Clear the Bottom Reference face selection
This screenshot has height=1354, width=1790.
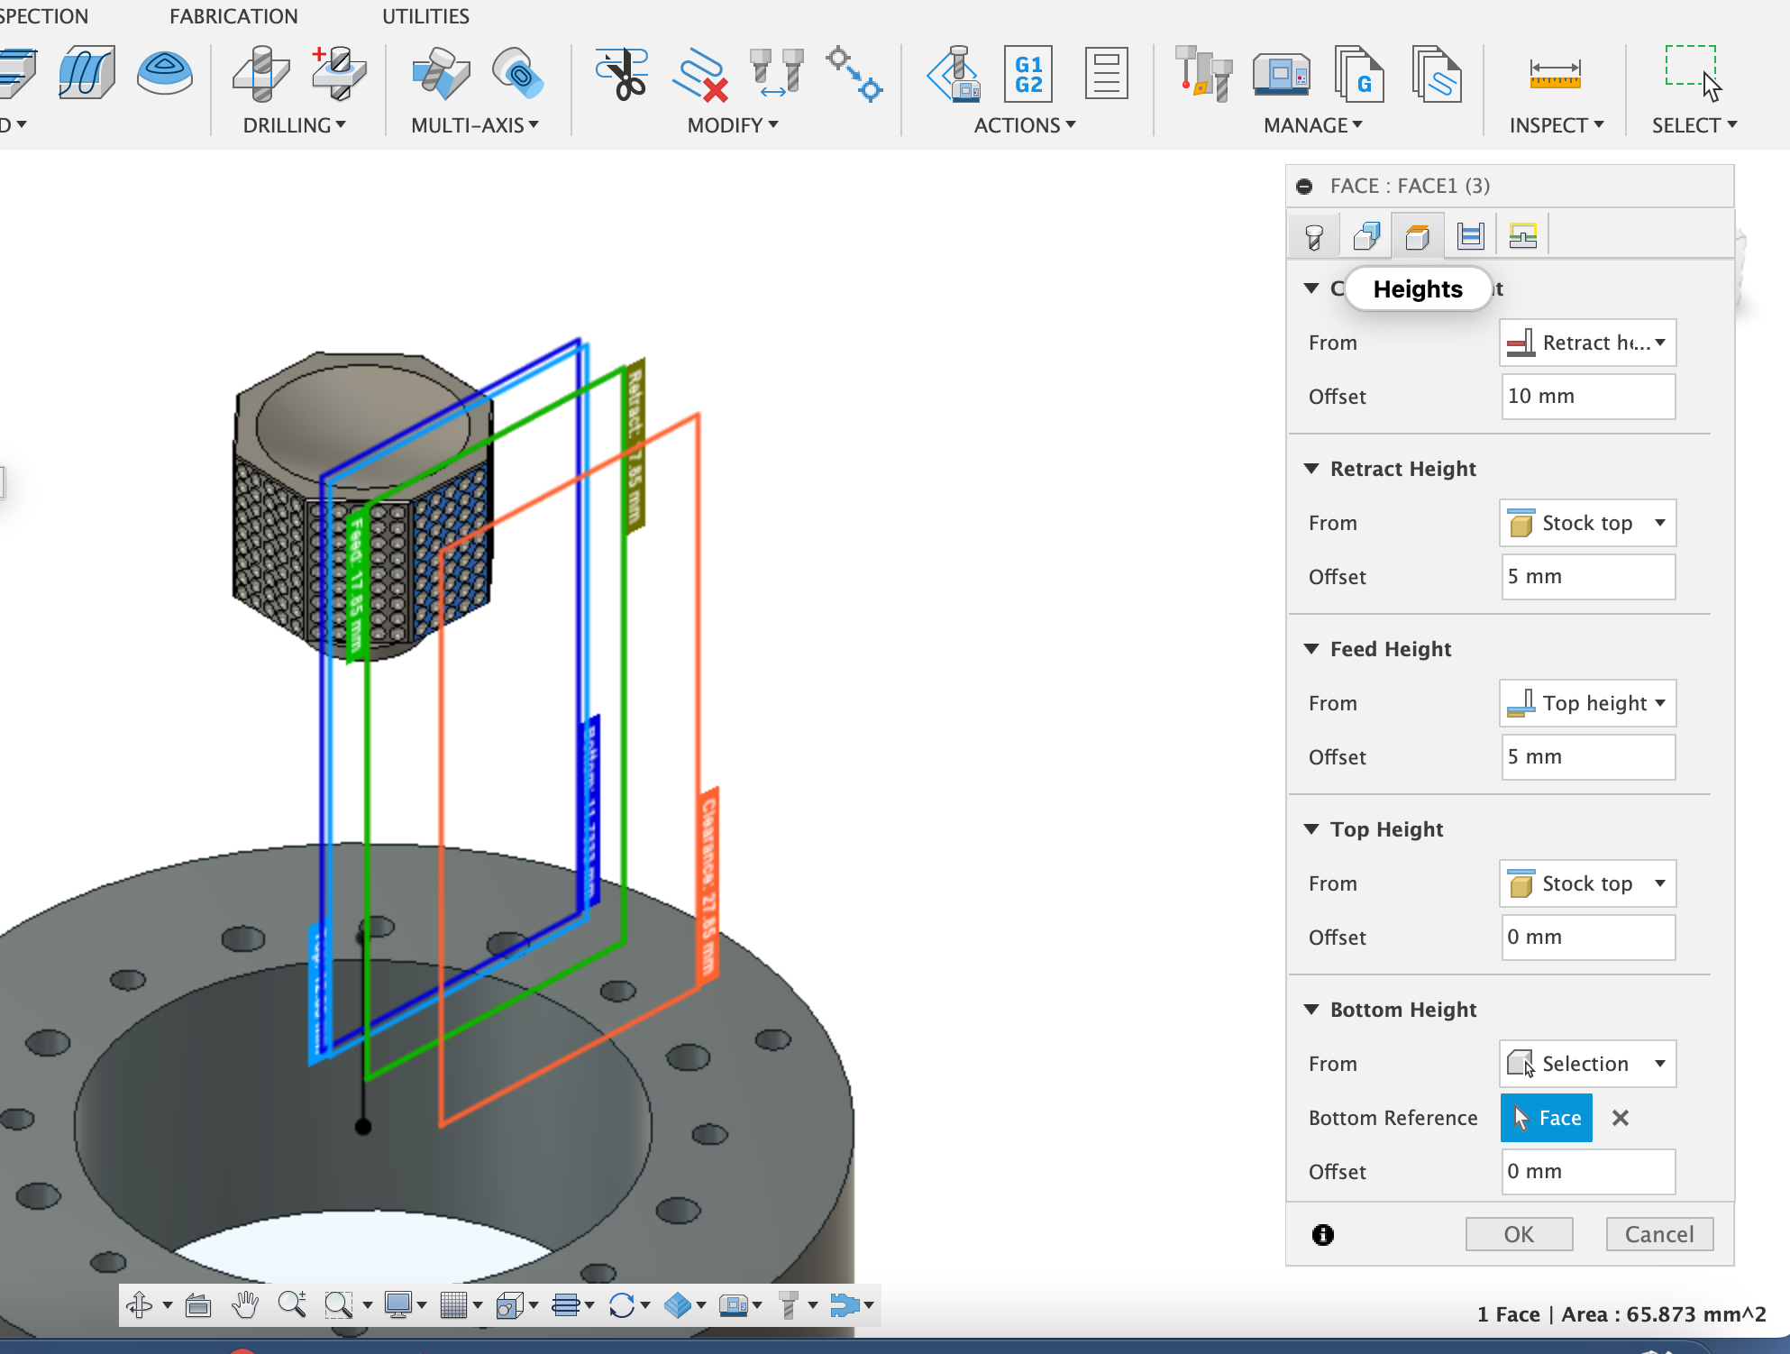click(1621, 1118)
